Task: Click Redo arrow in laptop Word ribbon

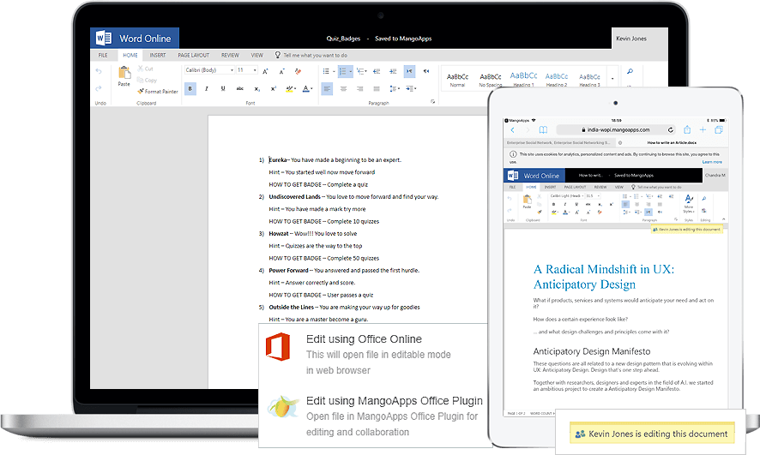Action: point(99,88)
